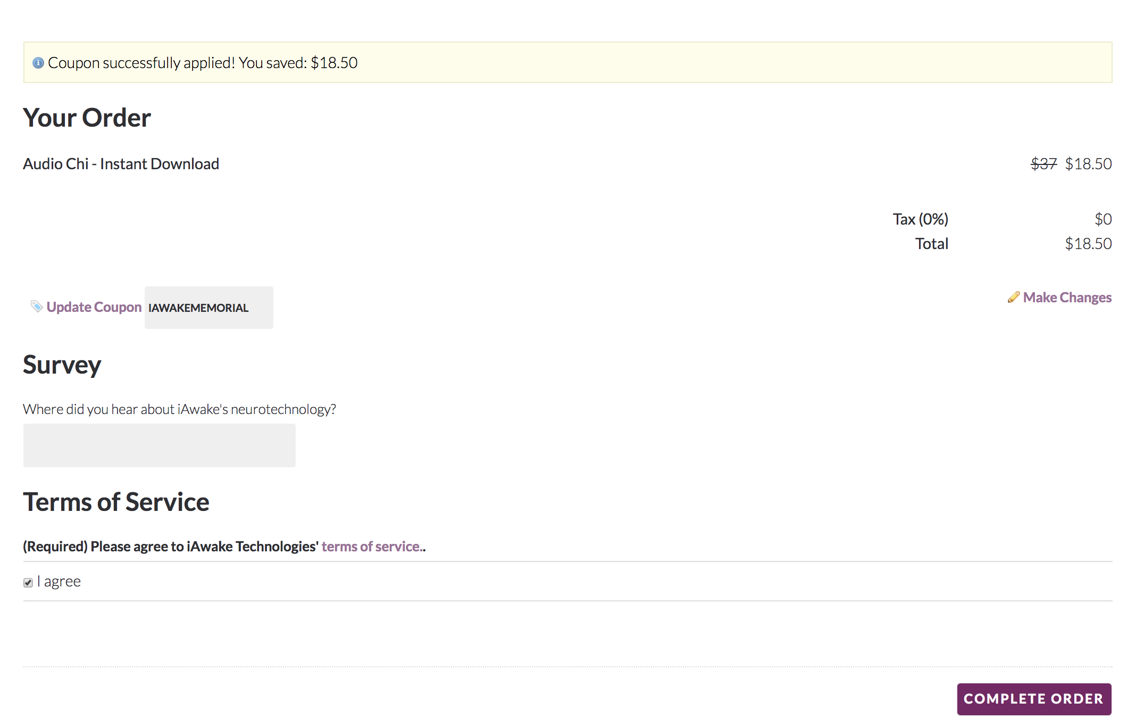
Task: Click the info icon in coupon notice
Action: 38,63
